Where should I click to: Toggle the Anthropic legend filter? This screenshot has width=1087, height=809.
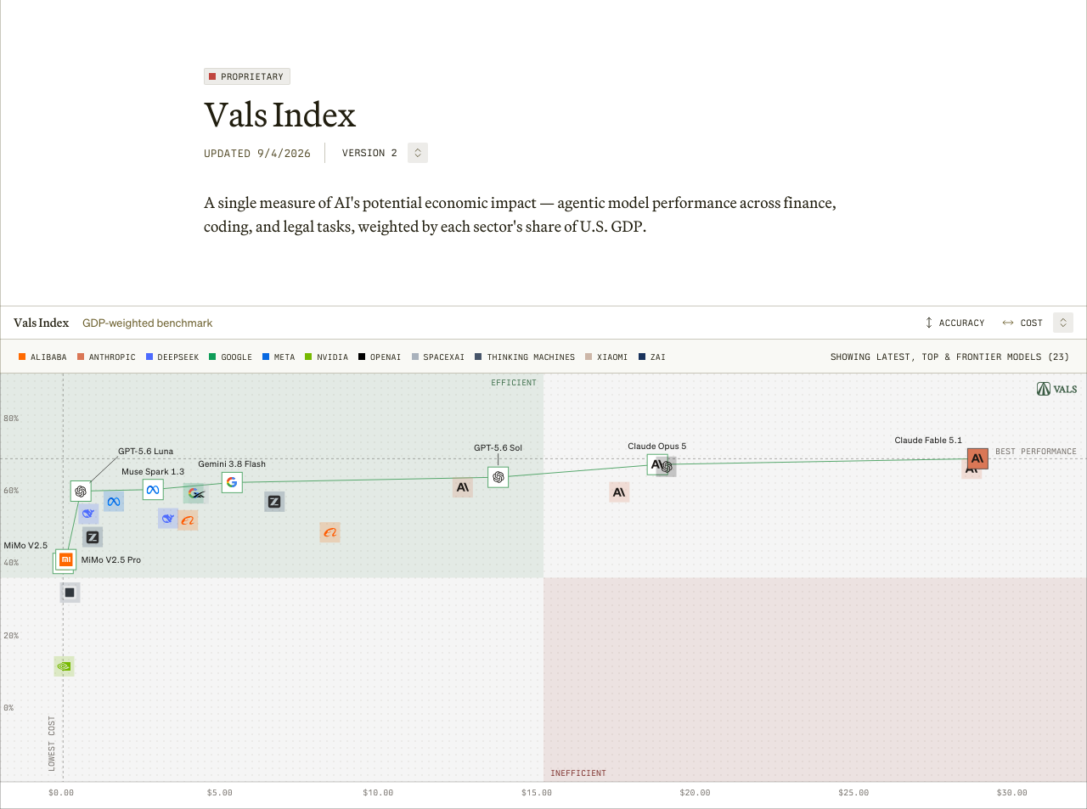[106, 357]
